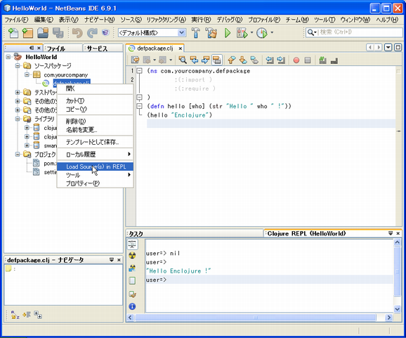Collapse the HelloWorld project node
406x338 pixels.
click(x=8, y=56)
